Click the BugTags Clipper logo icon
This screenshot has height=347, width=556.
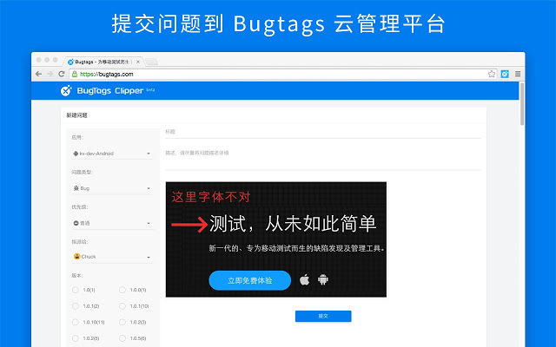66,90
